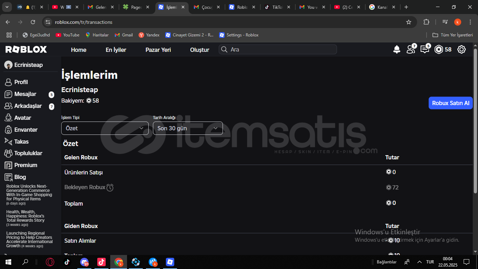Viewport: 478px width, 269px height.
Task: Click the address bar URL
Action: (84, 22)
